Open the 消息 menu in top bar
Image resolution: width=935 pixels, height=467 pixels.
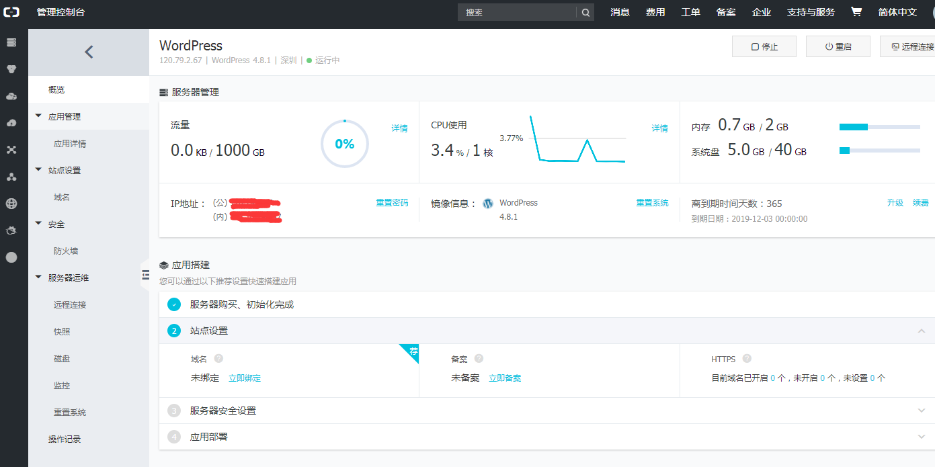pos(620,12)
